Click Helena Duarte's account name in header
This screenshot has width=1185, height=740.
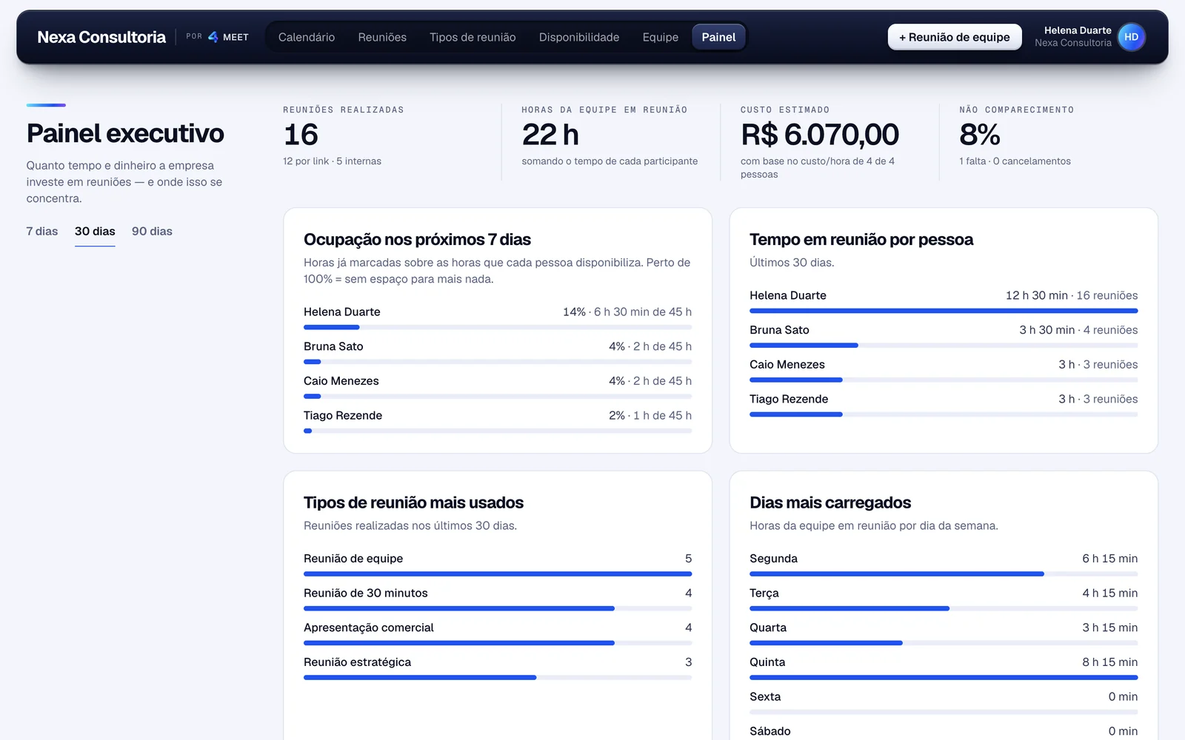click(x=1078, y=30)
